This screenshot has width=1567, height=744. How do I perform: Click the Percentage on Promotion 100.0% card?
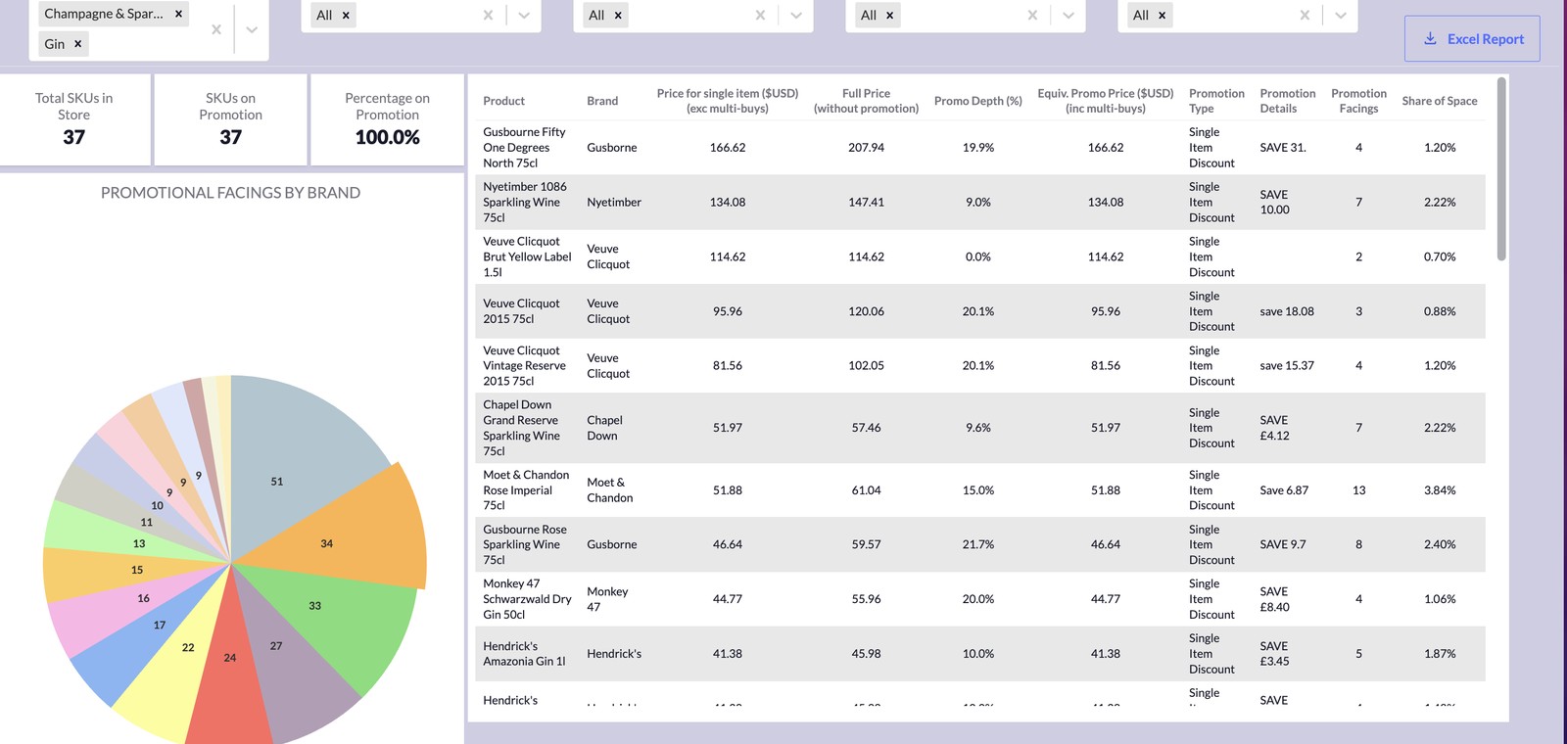387,119
